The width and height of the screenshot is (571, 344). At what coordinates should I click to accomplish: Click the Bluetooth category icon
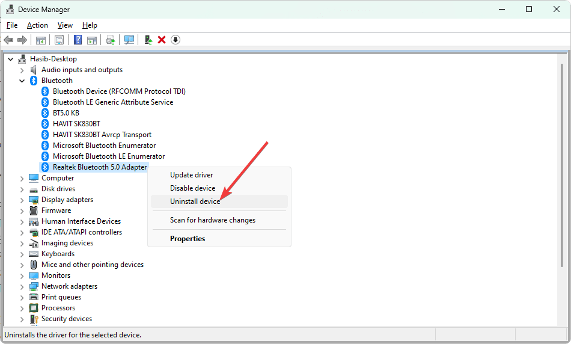(x=34, y=81)
